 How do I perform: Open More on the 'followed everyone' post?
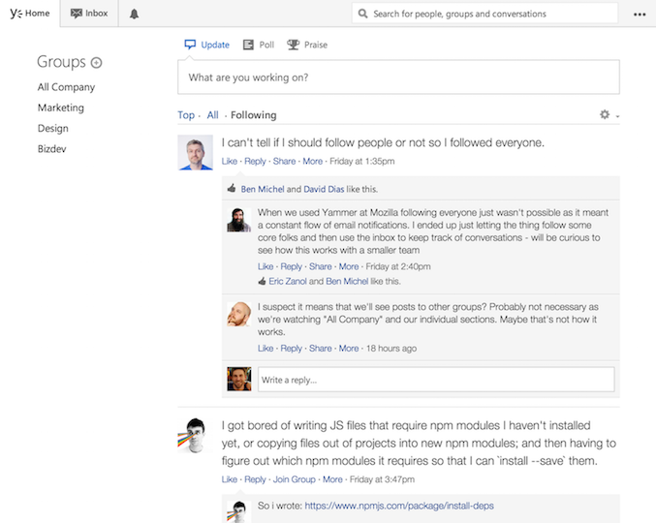coord(313,161)
